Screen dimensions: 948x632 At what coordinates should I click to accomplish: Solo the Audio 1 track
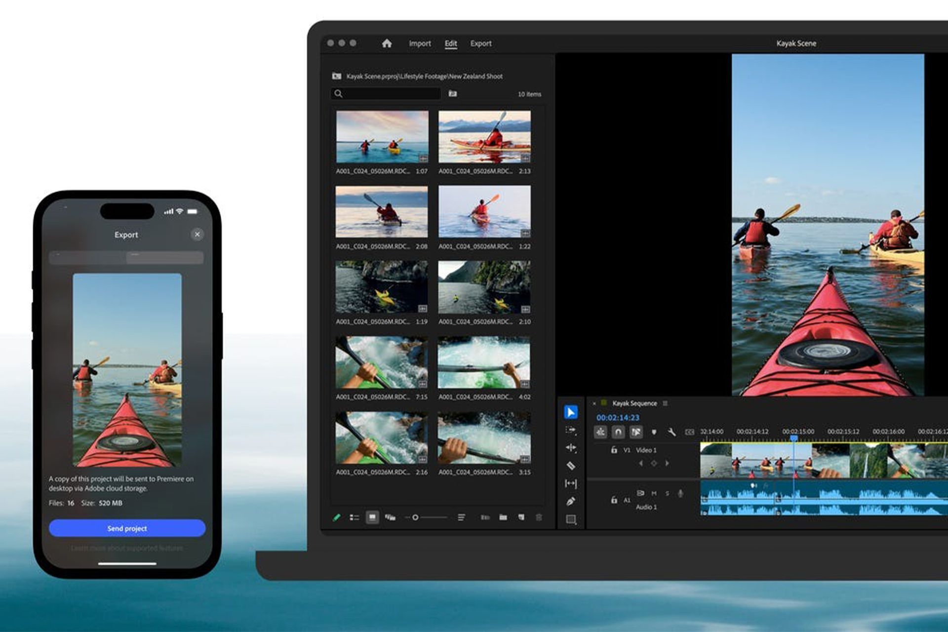pyautogui.click(x=667, y=493)
